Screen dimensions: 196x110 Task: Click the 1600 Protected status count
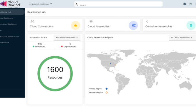pyautogui.click(x=40, y=45)
